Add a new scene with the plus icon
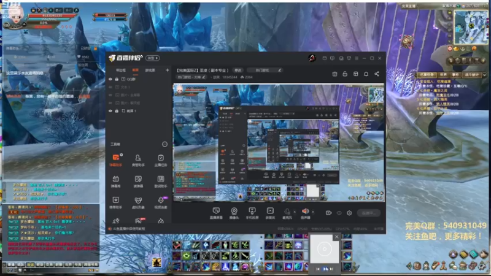The width and height of the screenshot is (491, 276). (167, 70)
